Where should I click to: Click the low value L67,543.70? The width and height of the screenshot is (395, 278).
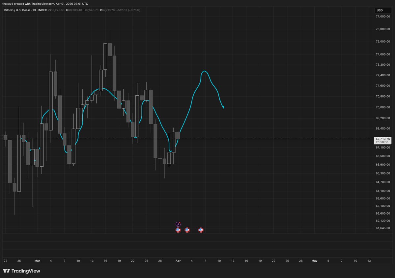[91, 10]
